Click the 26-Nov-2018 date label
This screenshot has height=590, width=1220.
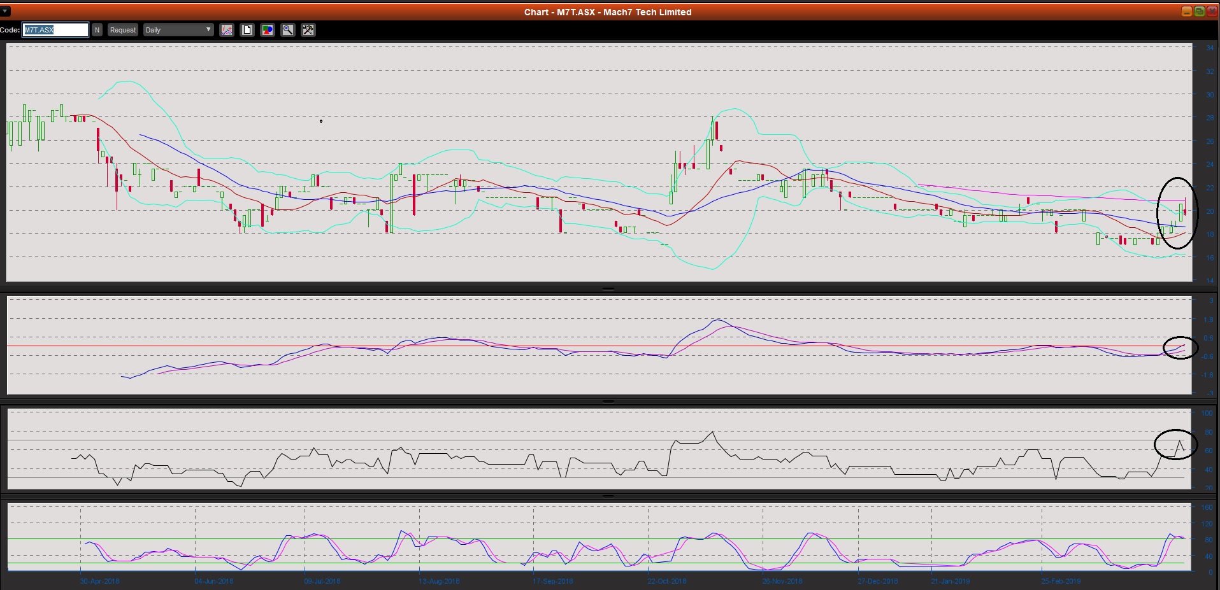click(x=782, y=581)
